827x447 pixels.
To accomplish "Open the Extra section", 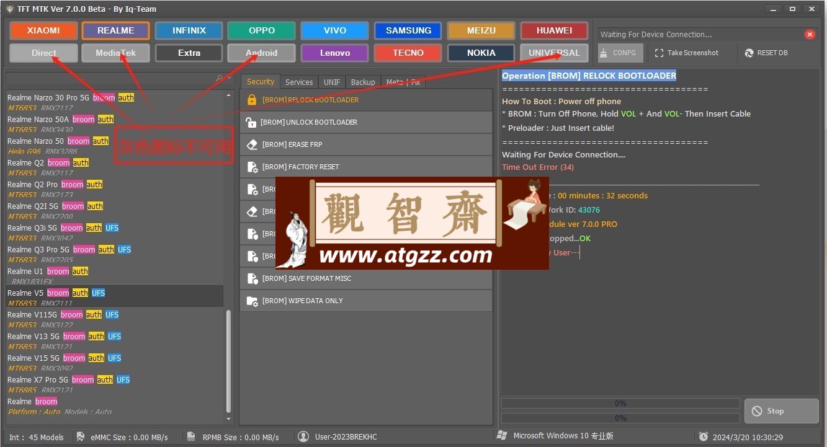I will coord(189,53).
